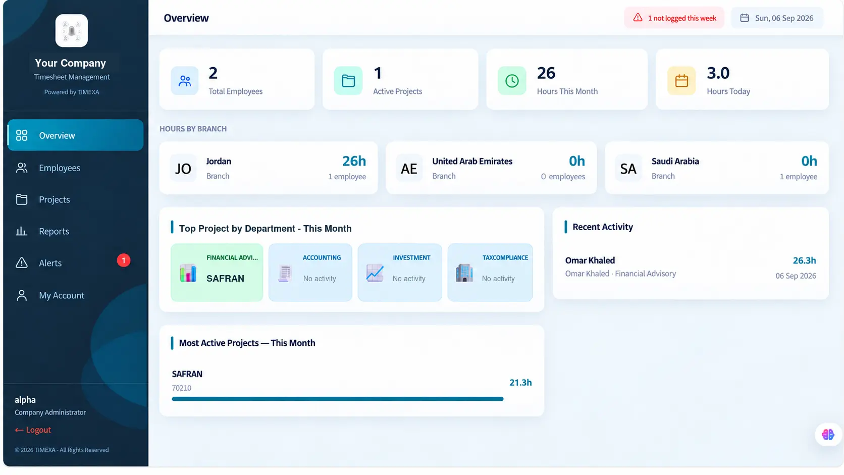Image resolution: width=844 pixels, height=475 pixels.
Task: Click the Employees people icon in sidebar
Action: (22, 168)
